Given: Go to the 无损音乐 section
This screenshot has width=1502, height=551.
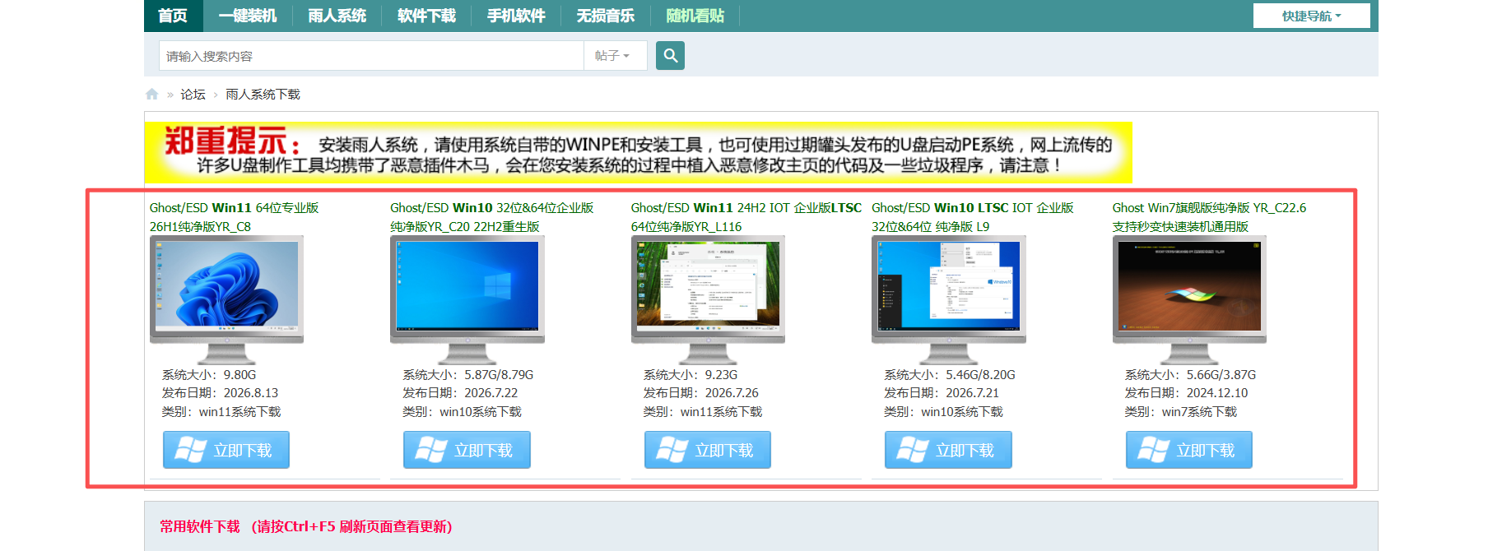Looking at the screenshot, I should click(x=605, y=16).
